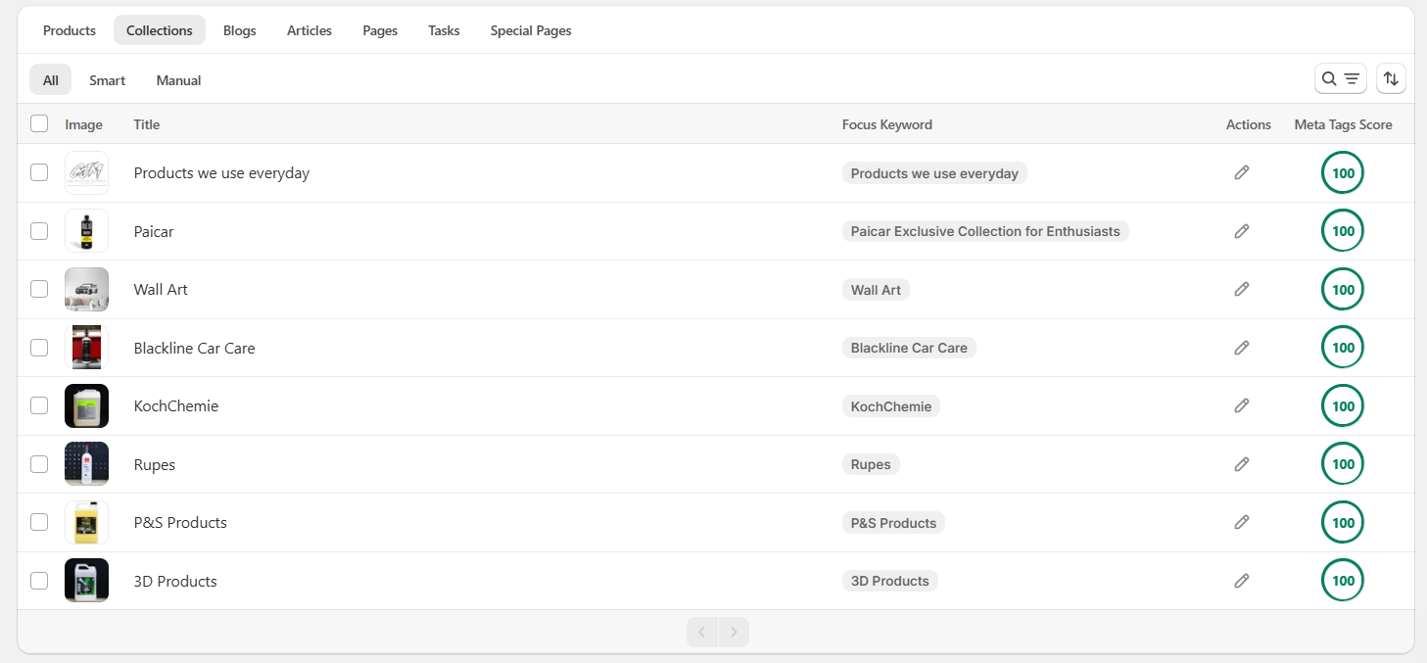This screenshot has width=1427, height=663.
Task: Go to the Pages tab
Action: pos(380,30)
